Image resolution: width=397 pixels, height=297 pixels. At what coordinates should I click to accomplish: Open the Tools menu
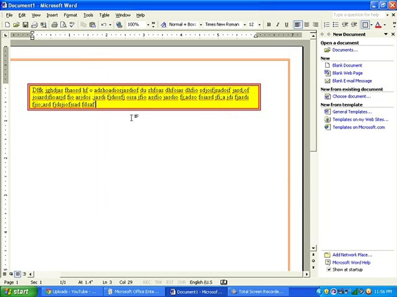pyautogui.click(x=88, y=15)
